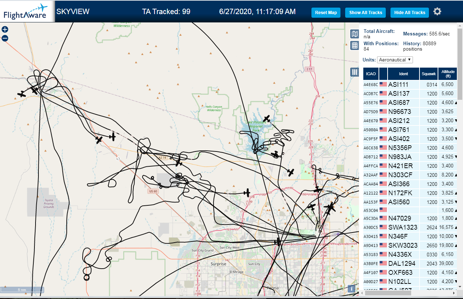Click the Show All Tracks button

point(365,13)
